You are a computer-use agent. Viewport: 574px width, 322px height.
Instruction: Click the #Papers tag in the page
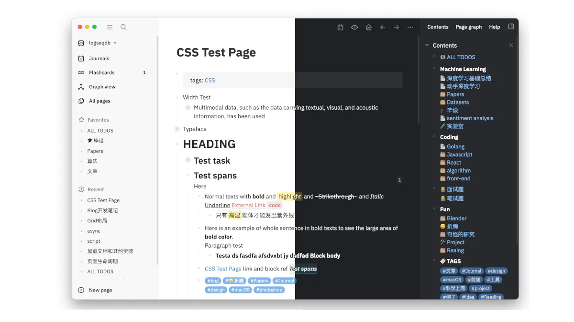259,281
